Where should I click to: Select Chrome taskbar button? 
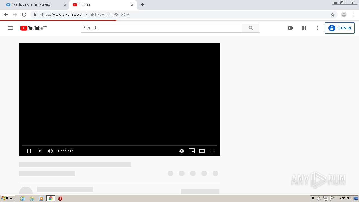pyautogui.click(x=50, y=198)
